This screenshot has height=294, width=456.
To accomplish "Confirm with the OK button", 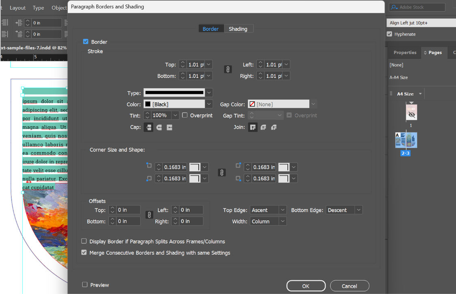I will pos(306,286).
